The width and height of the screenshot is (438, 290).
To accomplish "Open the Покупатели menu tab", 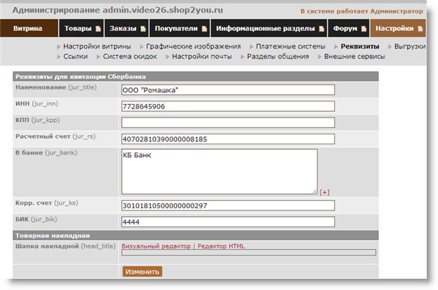I will pyautogui.click(x=180, y=28).
